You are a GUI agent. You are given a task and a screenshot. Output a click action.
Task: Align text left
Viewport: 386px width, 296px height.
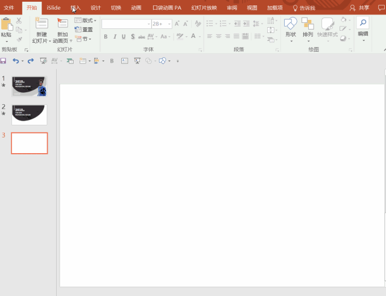coord(209,36)
